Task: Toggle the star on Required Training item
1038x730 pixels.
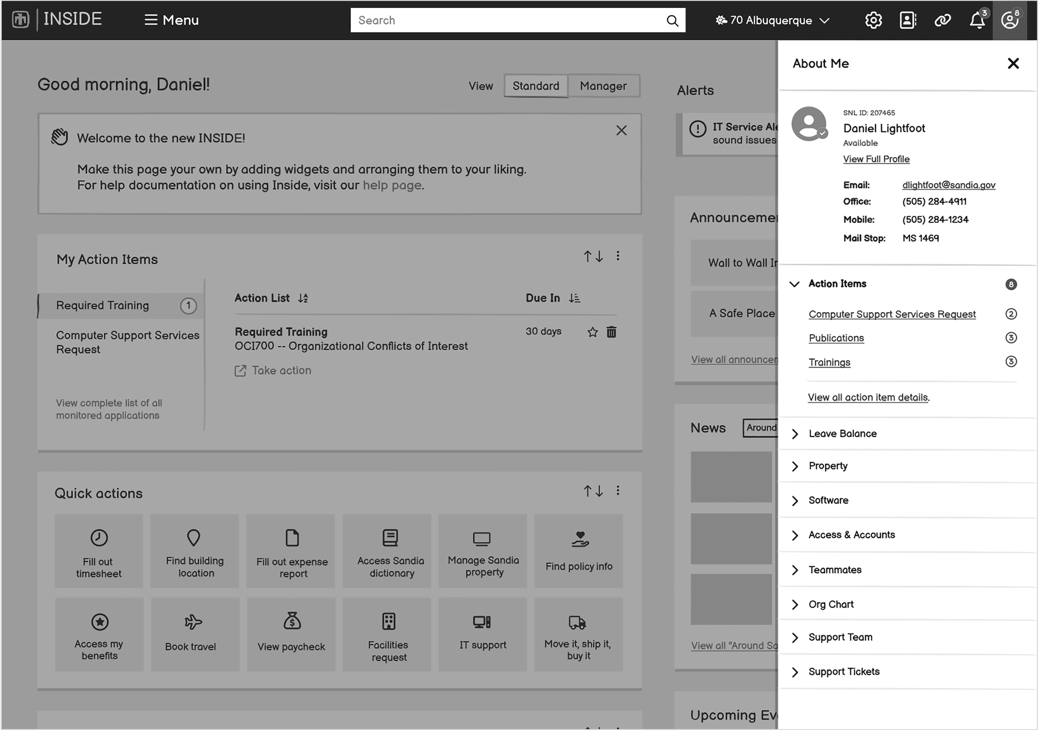Action: pos(592,331)
